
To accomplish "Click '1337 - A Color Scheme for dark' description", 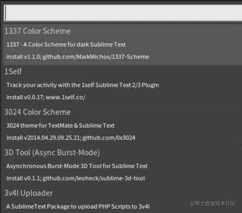I will pyautogui.click(x=66, y=45).
